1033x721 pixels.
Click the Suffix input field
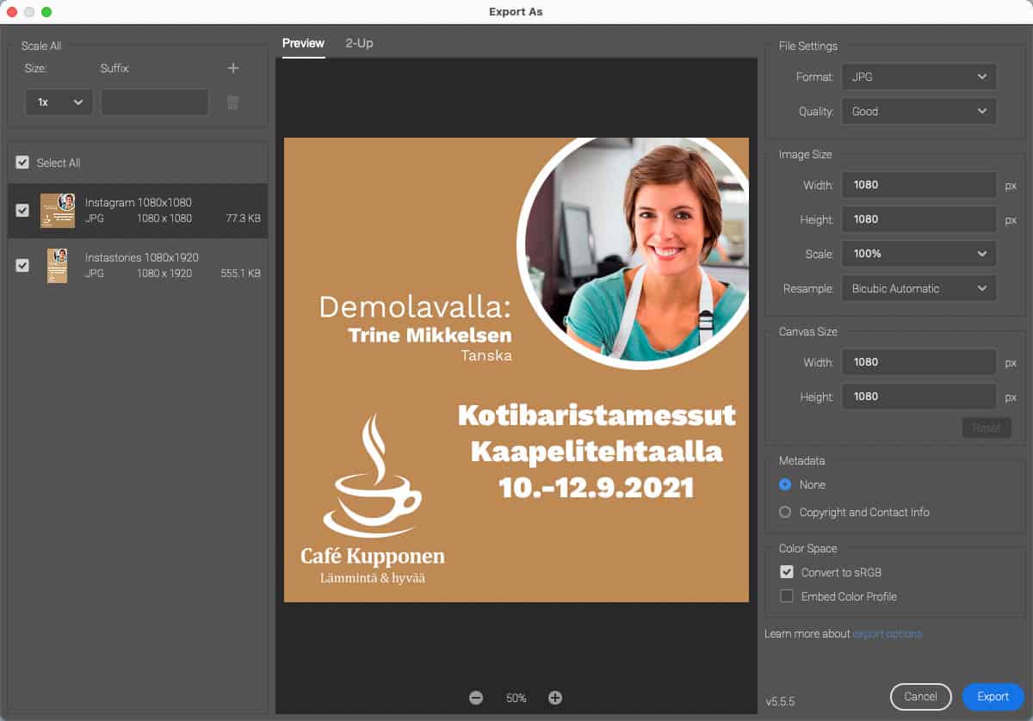[155, 102]
